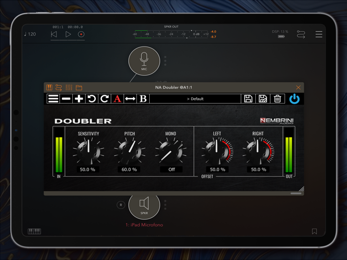Redo with the clockwise arrow icon
This screenshot has width=347, height=260.
[105, 99]
